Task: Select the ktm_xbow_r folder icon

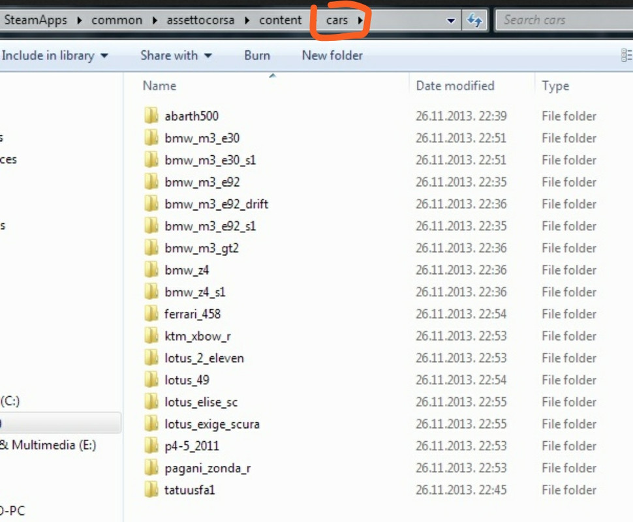Action: pyautogui.click(x=151, y=336)
